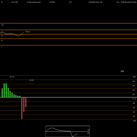This screenshot has height=137, width=137.
Task: Click the 30 level on RSI axis
Action: pos(2,40)
